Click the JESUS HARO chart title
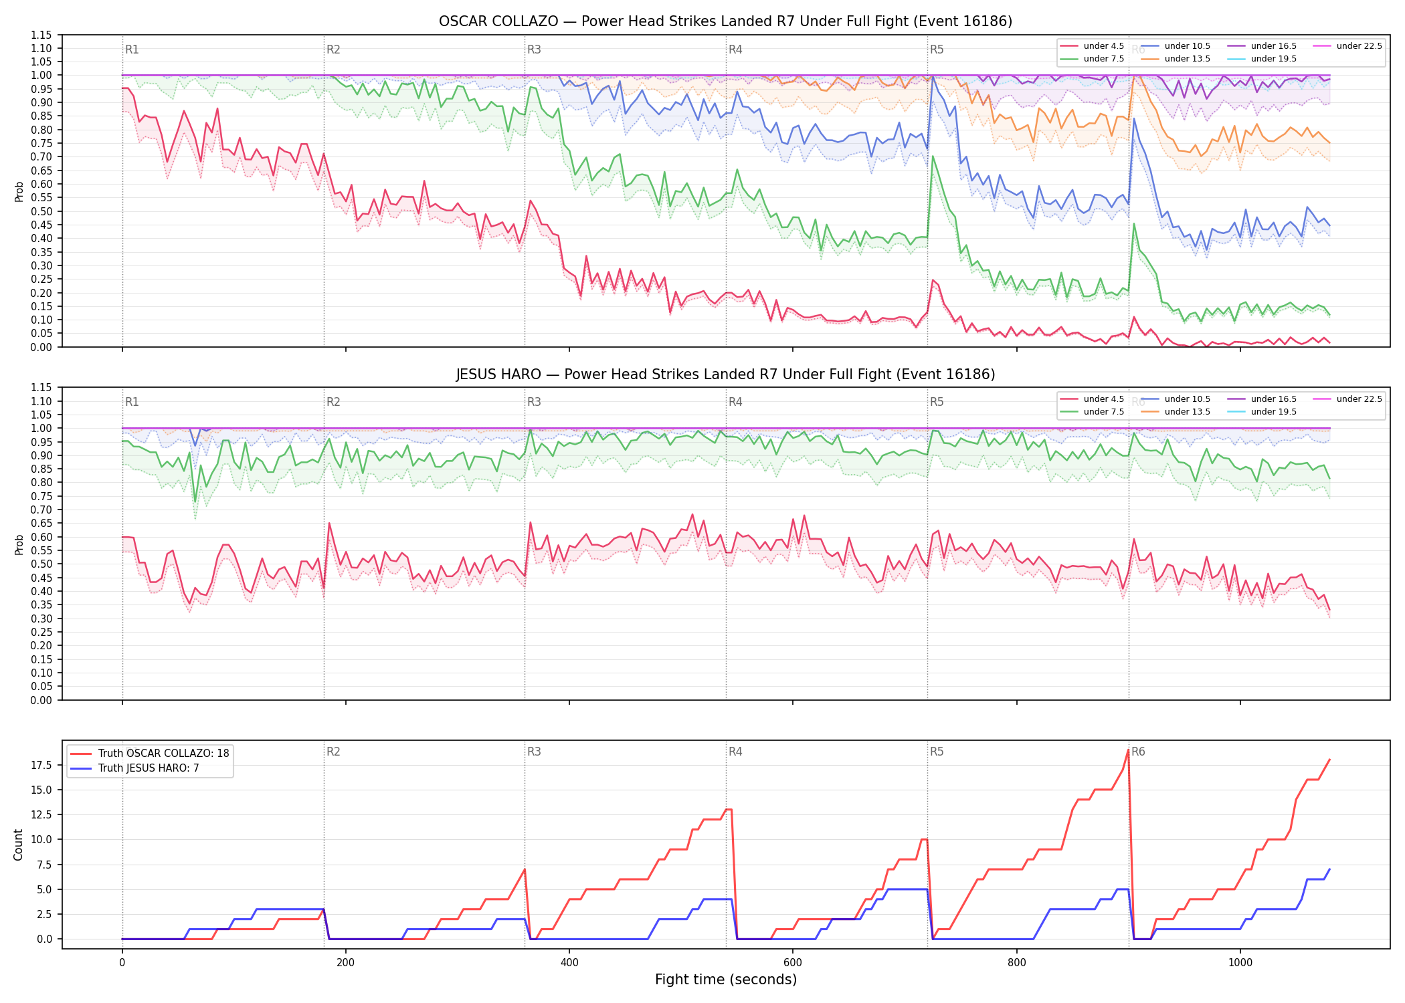The width and height of the screenshot is (1405, 1003). (x=725, y=374)
